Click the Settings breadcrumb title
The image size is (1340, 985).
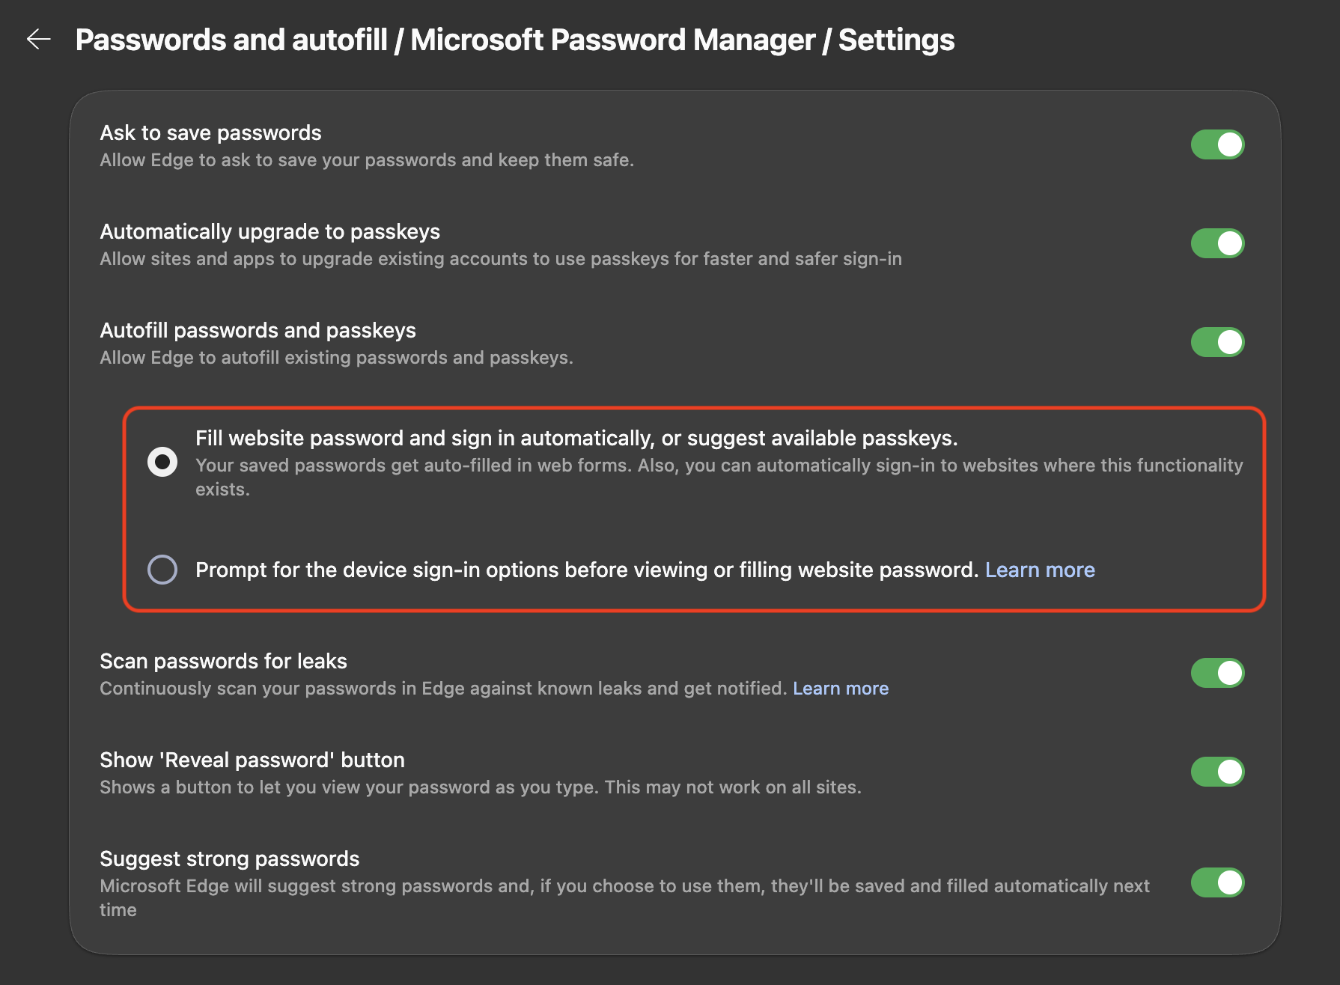pyautogui.click(x=896, y=40)
